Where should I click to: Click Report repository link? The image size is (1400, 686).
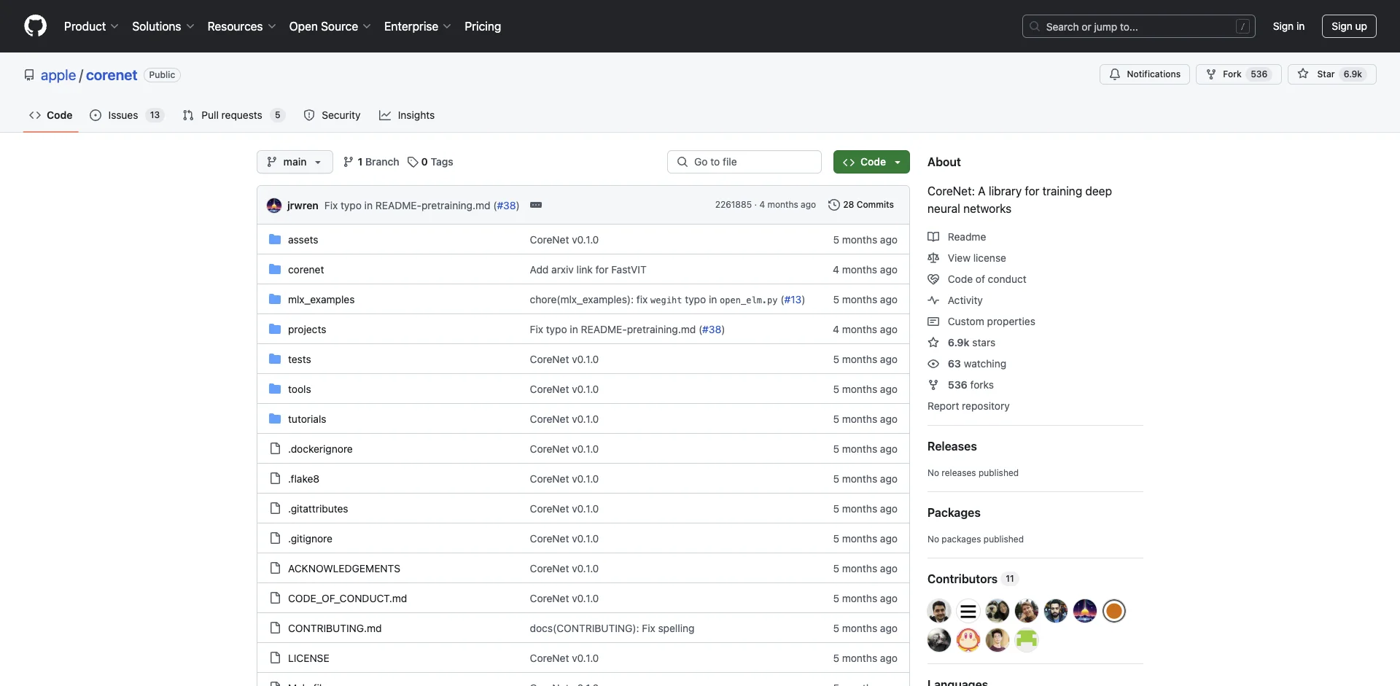(x=968, y=406)
